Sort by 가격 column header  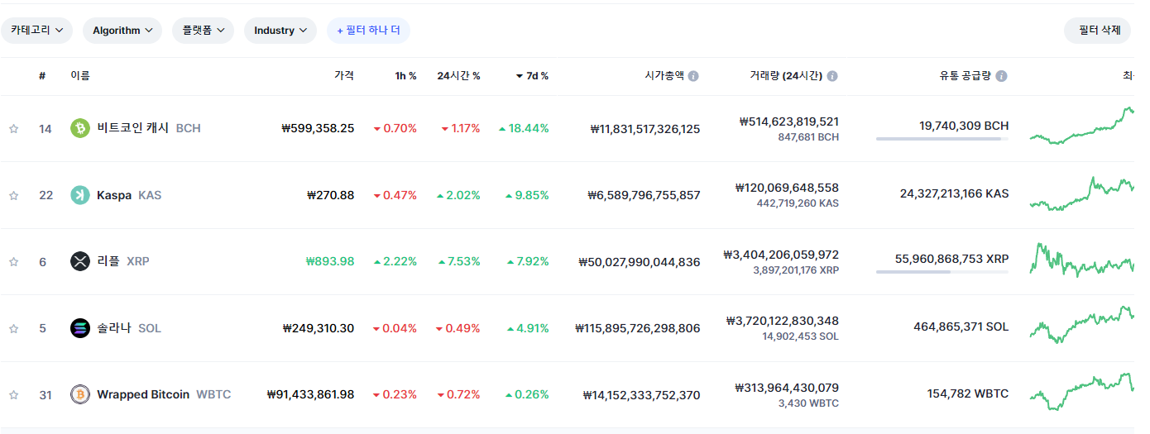344,75
